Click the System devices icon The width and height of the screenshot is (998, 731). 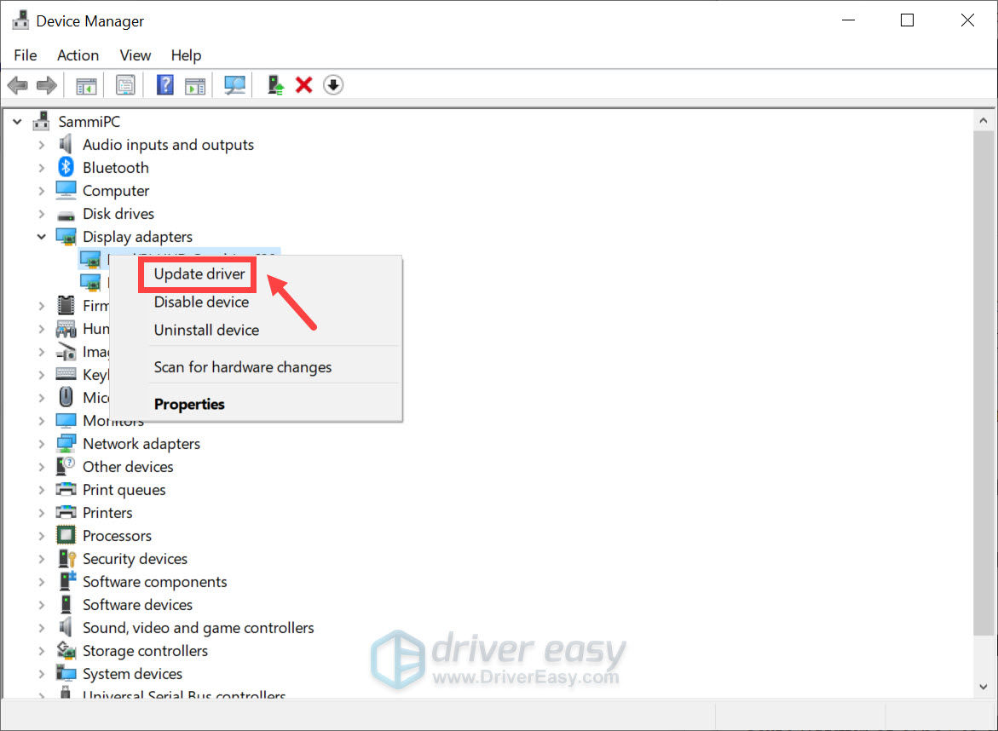click(x=66, y=673)
